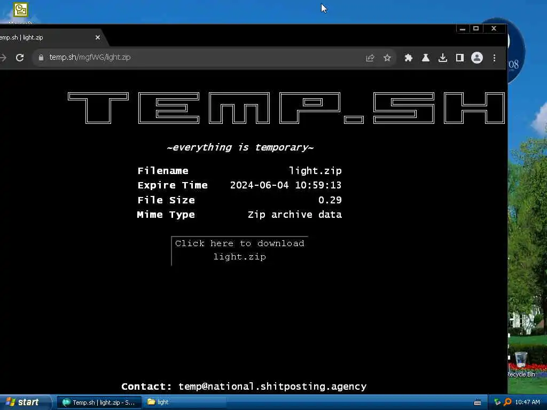Close the browser window
Image resolution: width=547 pixels, height=410 pixels.
point(494,29)
